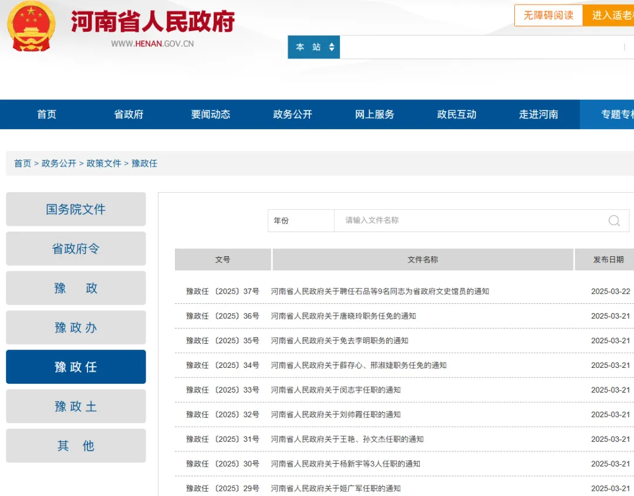Click the 政策文件 breadcrumb link

click(x=104, y=163)
